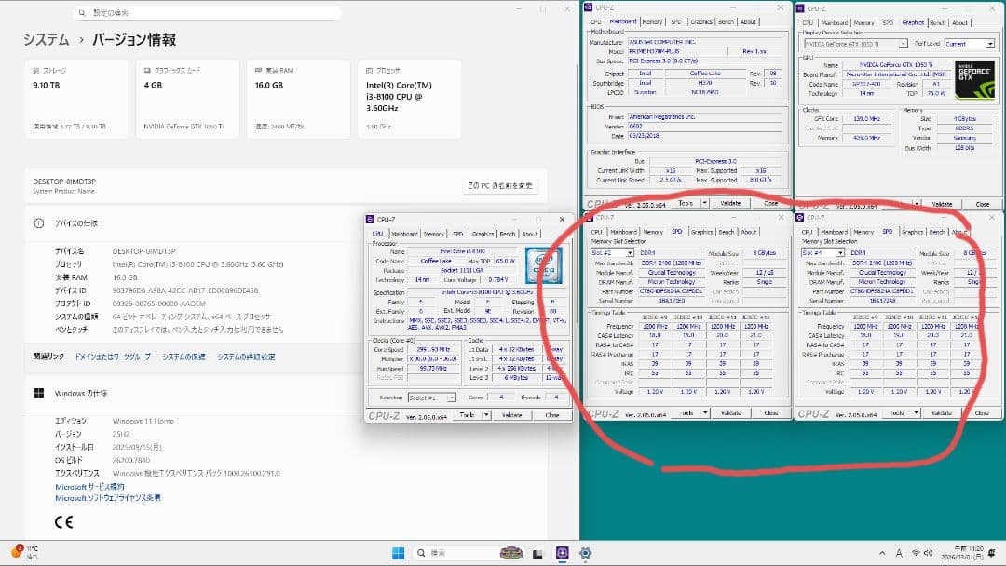The height and width of the screenshot is (566, 1006).
Task: Select the Memory tab in the Slot #4 SPD window
Action: [x=863, y=232]
